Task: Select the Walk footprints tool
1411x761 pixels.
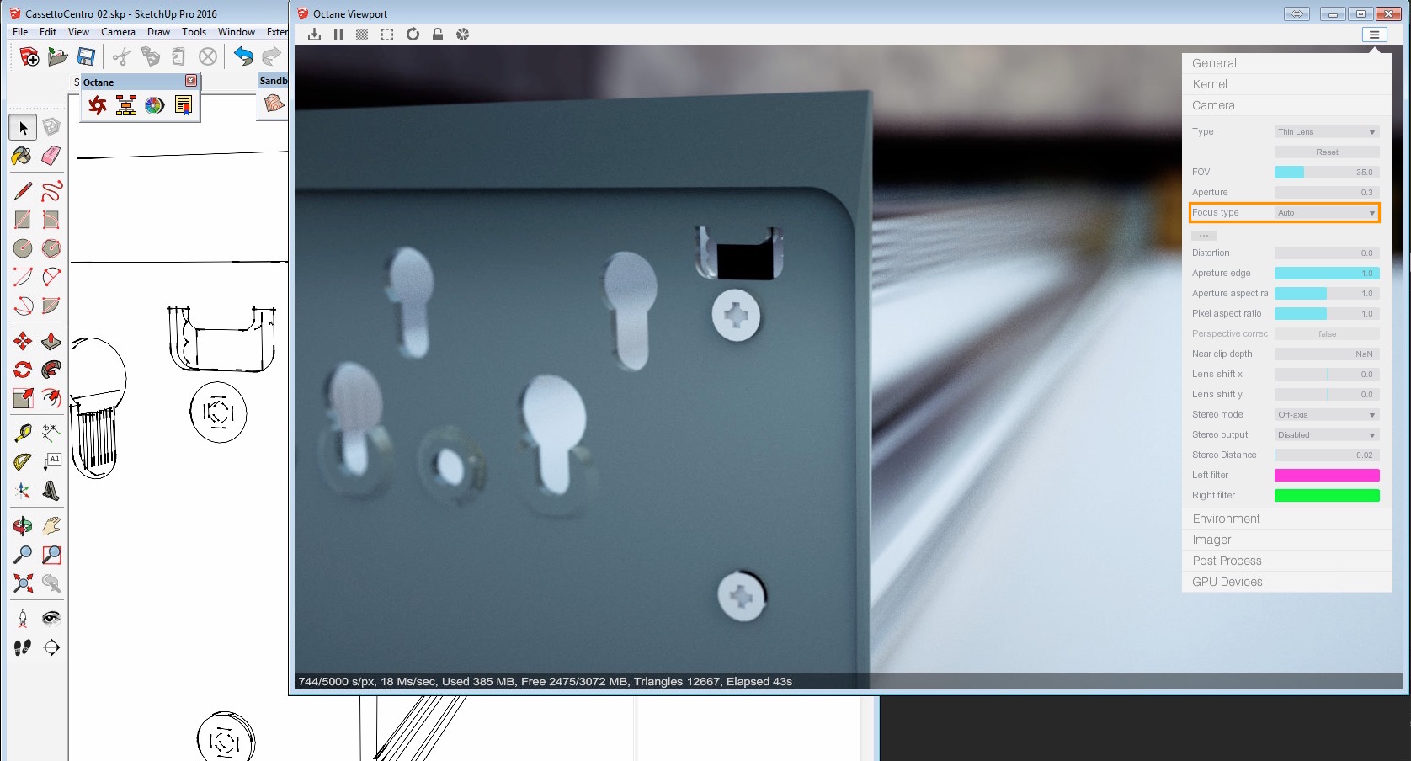Action: [x=23, y=647]
